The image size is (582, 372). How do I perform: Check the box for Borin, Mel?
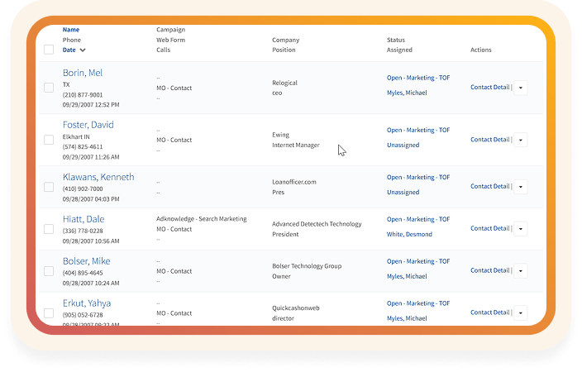pos(49,88)
